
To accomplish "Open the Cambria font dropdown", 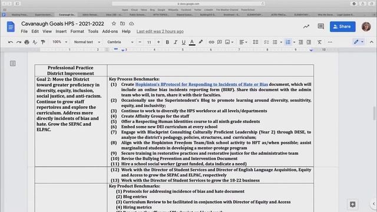I will coord(120,42).
